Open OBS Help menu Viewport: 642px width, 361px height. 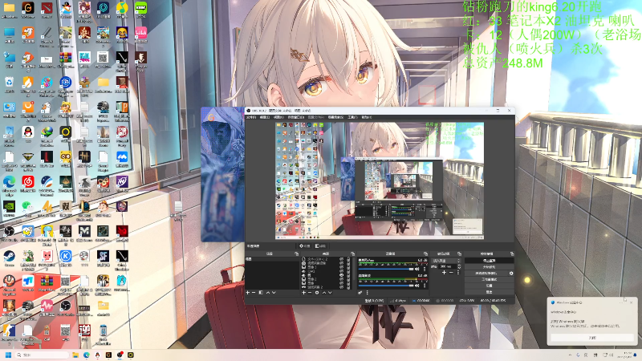pyautogui.click(x=367, y=117)
